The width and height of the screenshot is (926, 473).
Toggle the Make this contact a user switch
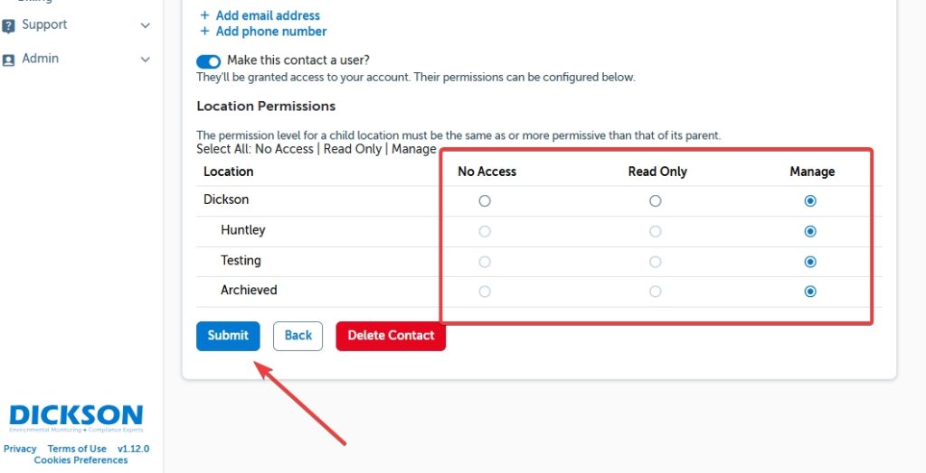tap(209, 61)
